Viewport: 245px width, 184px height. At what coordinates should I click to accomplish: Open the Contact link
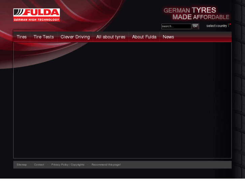pos(39,164)
